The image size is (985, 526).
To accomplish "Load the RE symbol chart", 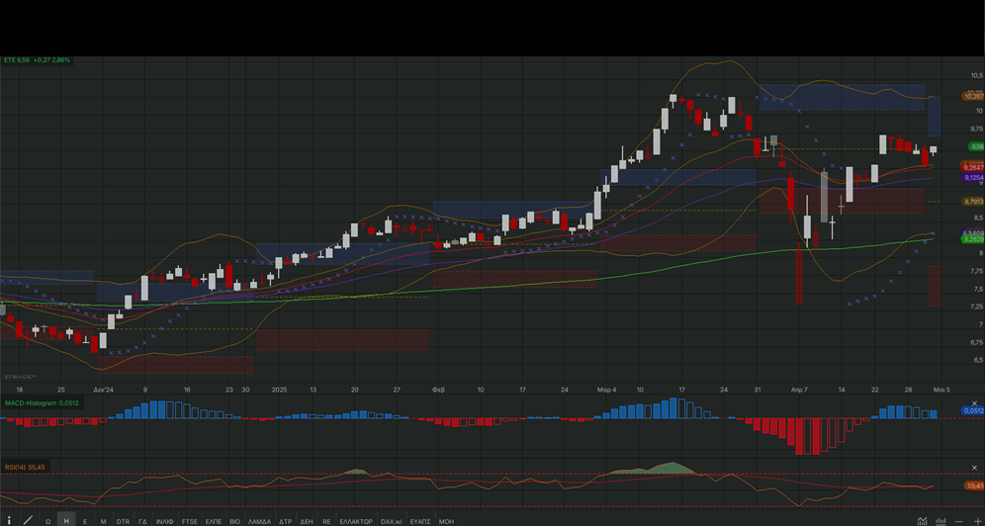I will tap(326, 521).
